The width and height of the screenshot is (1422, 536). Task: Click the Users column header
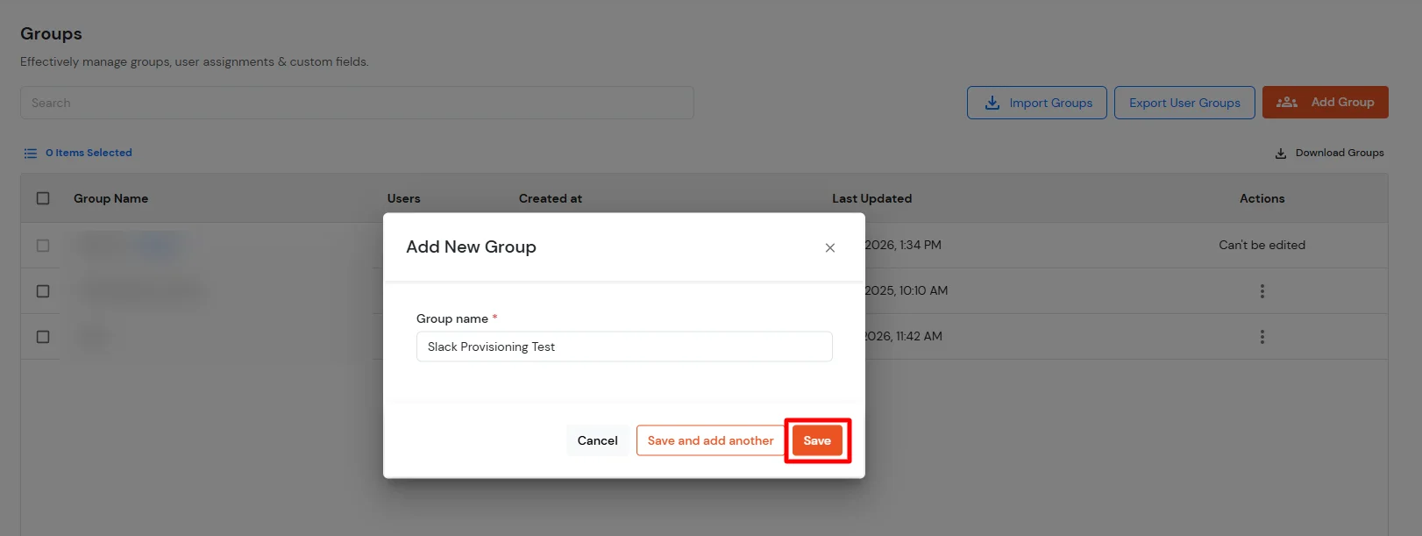click(x=404, y=198)
